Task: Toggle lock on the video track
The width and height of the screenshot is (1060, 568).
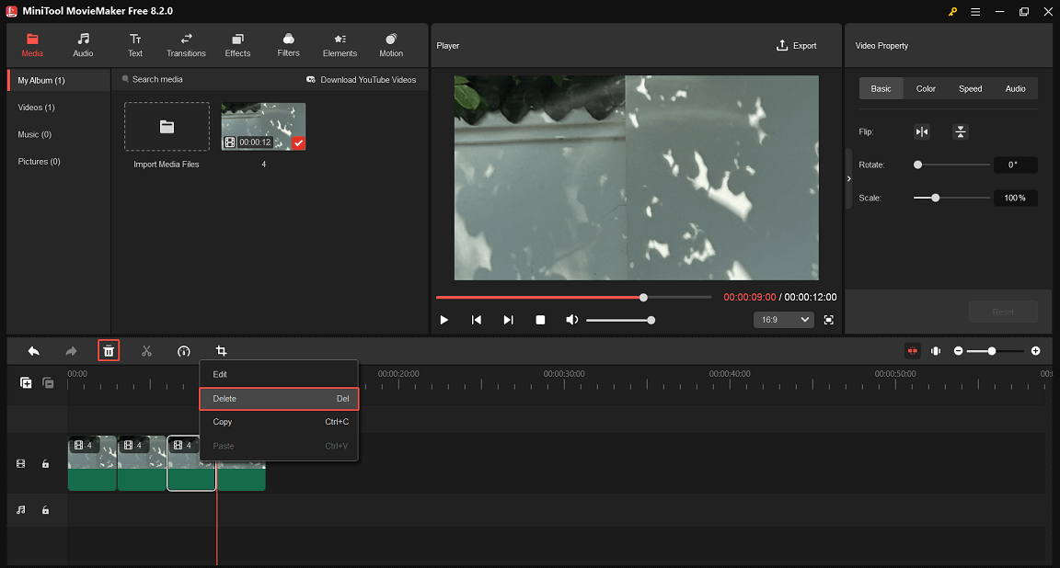Action: (x=45, y=464)
